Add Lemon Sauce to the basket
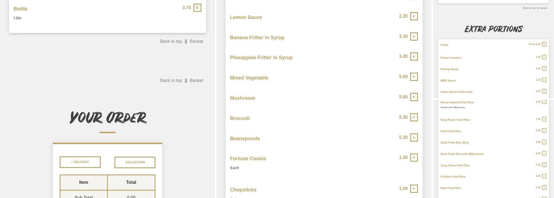Image resolution: width=554 pixels, height=198 pixels. 414,16
